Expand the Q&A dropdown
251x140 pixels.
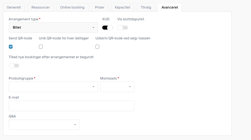pyautogui.click(x=44, y=125)
